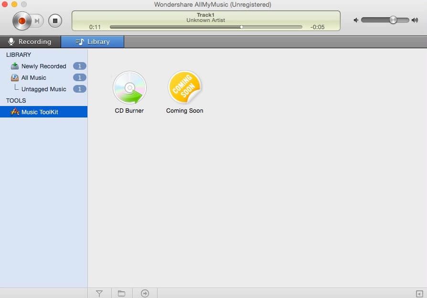Switch to the Library tab
427x298 pixels.
point(92,42)
